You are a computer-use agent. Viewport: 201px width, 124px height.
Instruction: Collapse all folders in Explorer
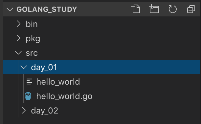pyautogui.click(x=191, y=9)
